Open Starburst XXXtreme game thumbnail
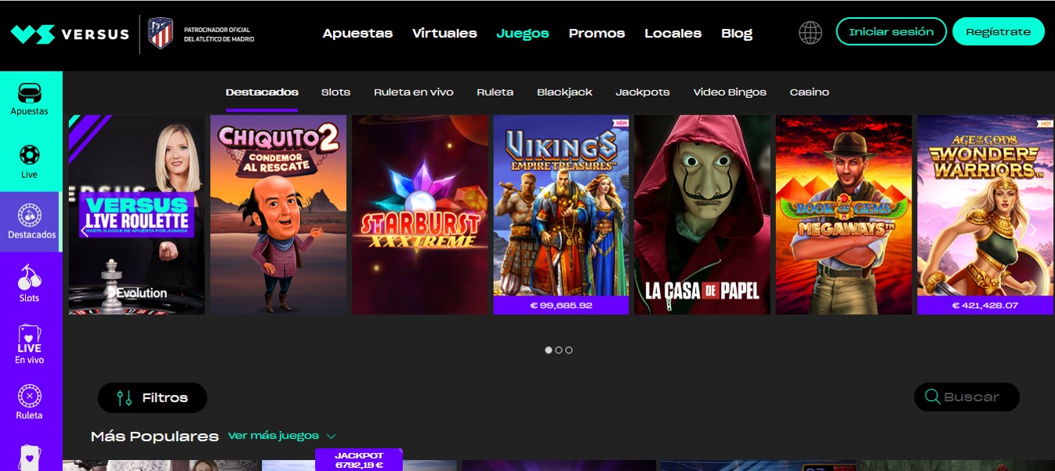The width and height of the screenshot is (1055, 471). tap(420, 215)
